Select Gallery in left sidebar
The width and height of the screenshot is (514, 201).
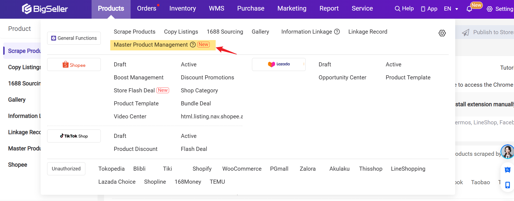click(17, 100)
